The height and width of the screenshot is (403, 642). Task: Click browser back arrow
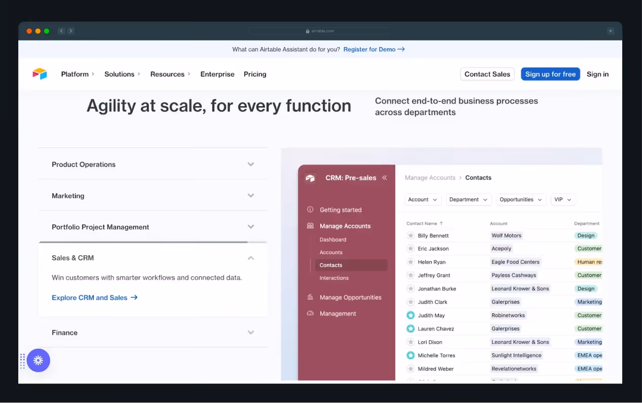(61, 31)
